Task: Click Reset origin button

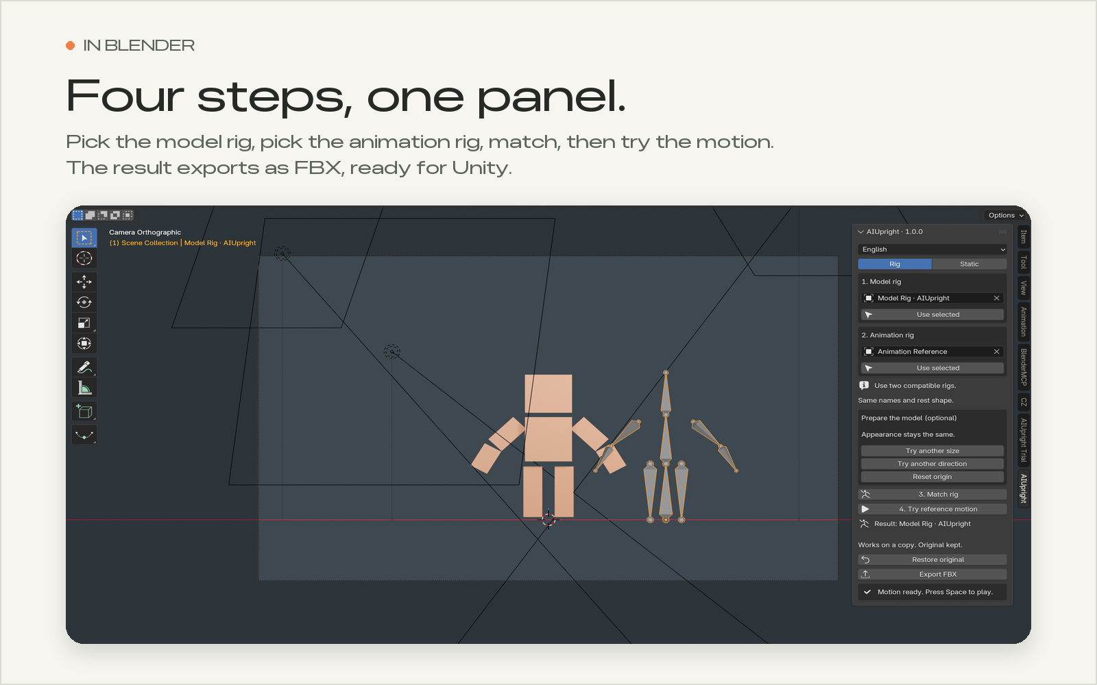Action: [932, 477]
